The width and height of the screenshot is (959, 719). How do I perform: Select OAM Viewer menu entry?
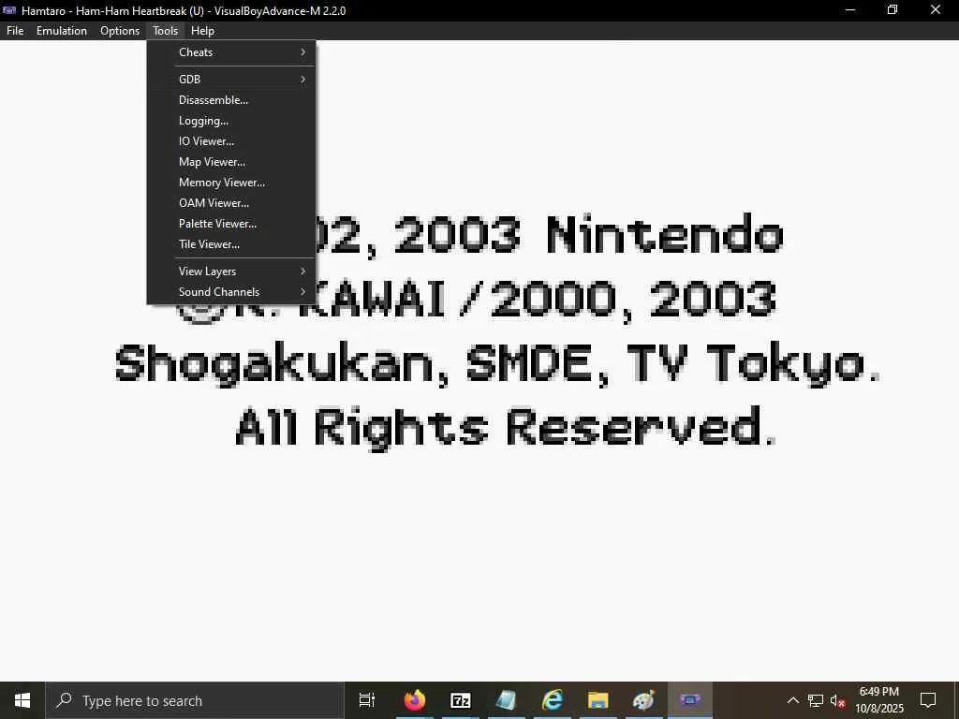pyautogui.click(x=231, y=203)
